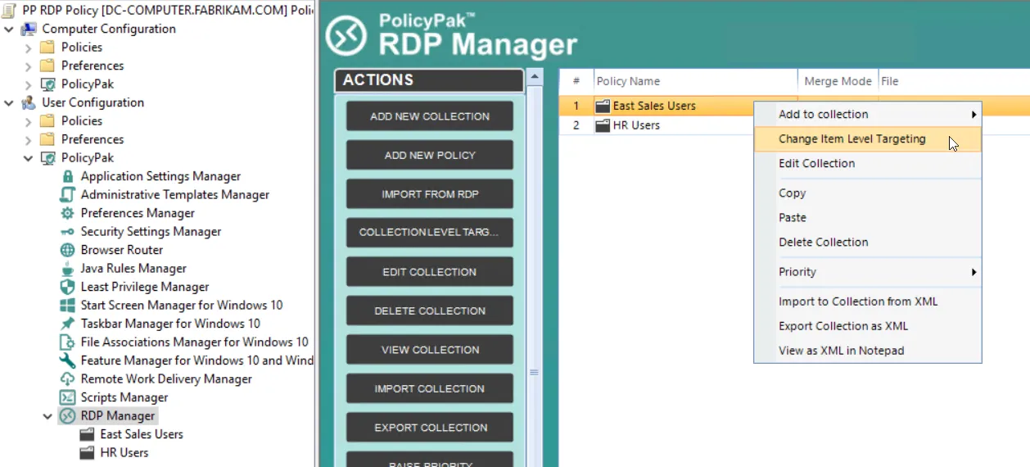This screenshot has height=467, width=1030.
Task: Click the PolicyPak icon under Computer Configuration
Action: coord(47,84)
